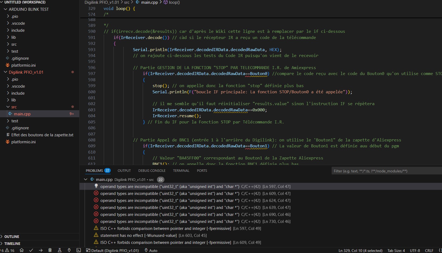Expand the TIMELINE section
442x253 pixels.
click(x=12, y=244)
